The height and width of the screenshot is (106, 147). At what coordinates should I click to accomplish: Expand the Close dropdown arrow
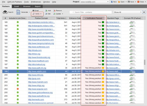coord(145,2)
